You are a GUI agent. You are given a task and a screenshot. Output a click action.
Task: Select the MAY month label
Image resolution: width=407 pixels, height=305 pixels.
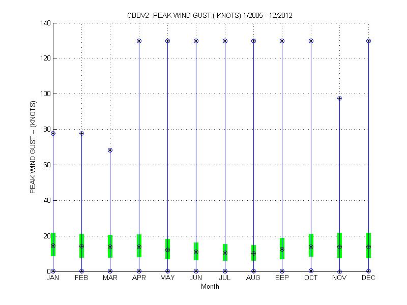(167, 278)
